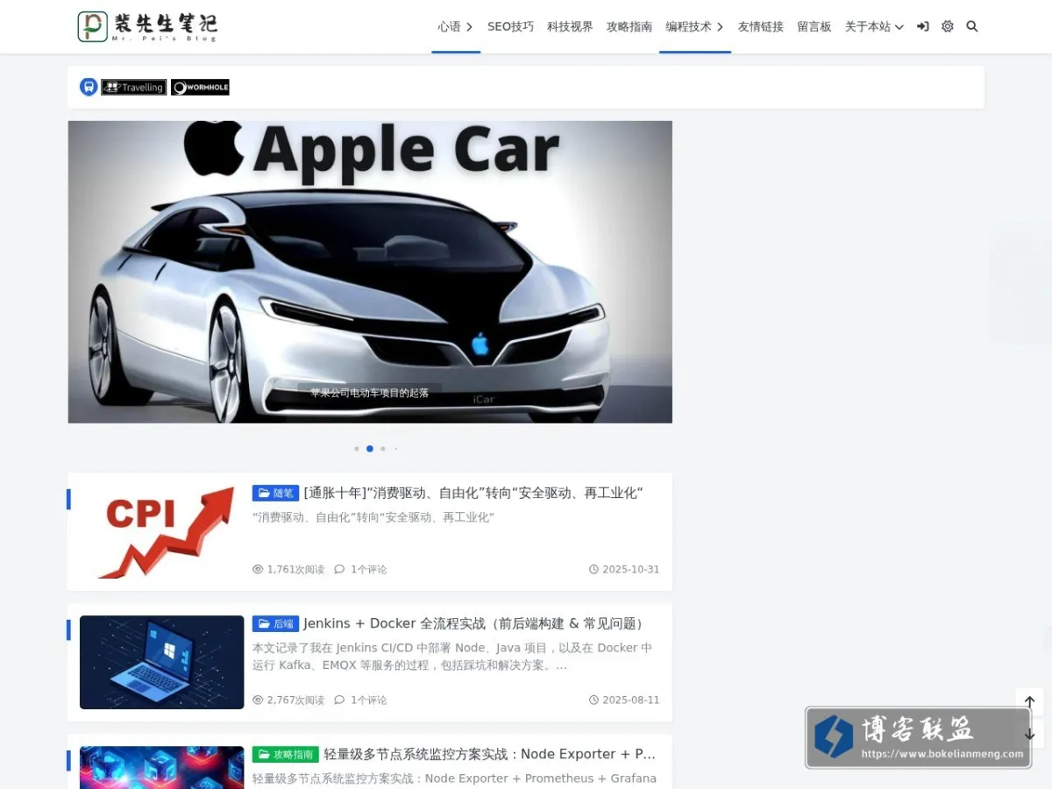Open the Travelling badge link
Image resolution: width=1052 pixels, height=789 pixels.
pyautogui.click(x=134, y=87)
